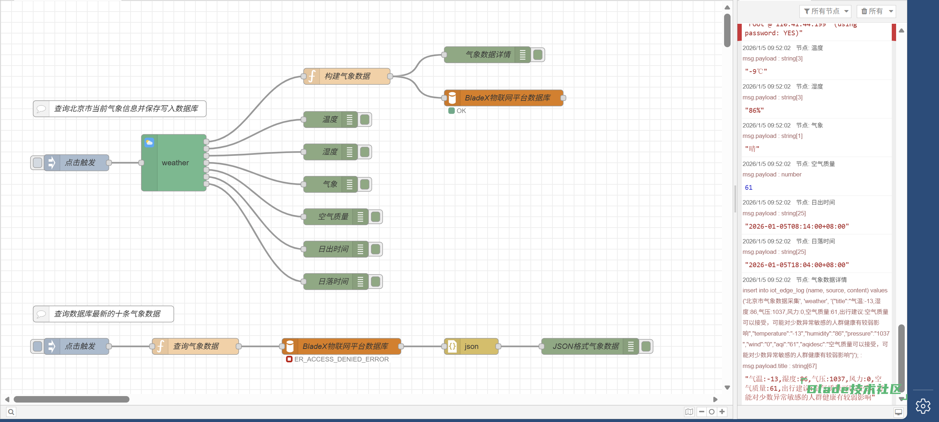Disable the 气象数据详情 debug node button
The width and height of the screenshot is (939, 422).
coord(538,55)
